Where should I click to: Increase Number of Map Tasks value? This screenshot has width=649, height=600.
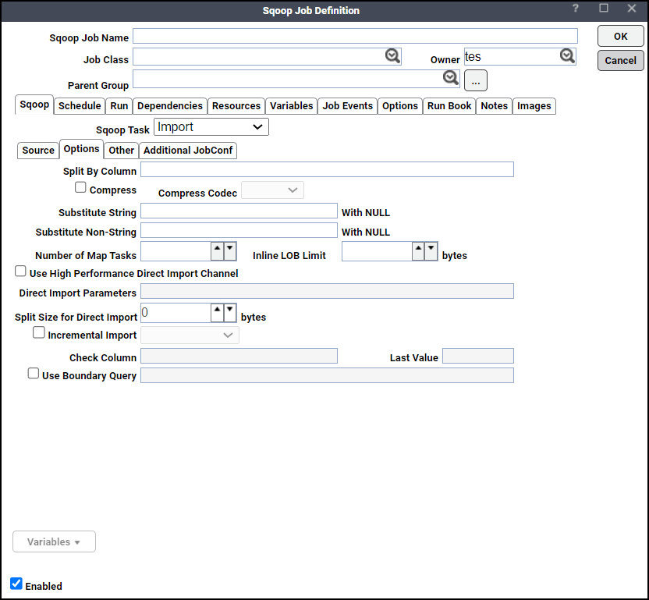click(217, 251)
